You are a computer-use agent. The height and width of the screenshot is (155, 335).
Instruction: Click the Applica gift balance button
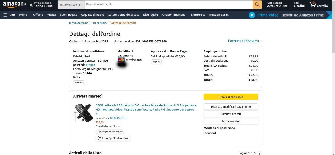tap(156, 62)
